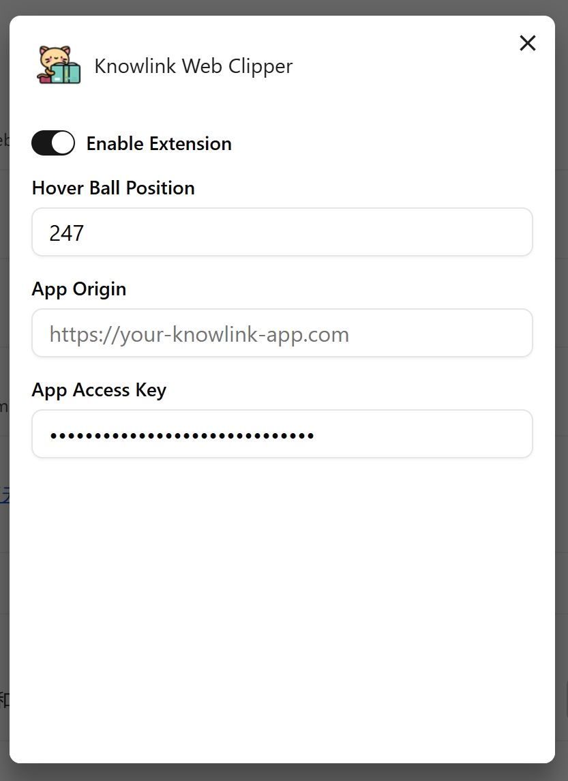Click the masked dots in the access key
Image resolution: width=568 pixels, height=781 pixels.
point(181,436)
